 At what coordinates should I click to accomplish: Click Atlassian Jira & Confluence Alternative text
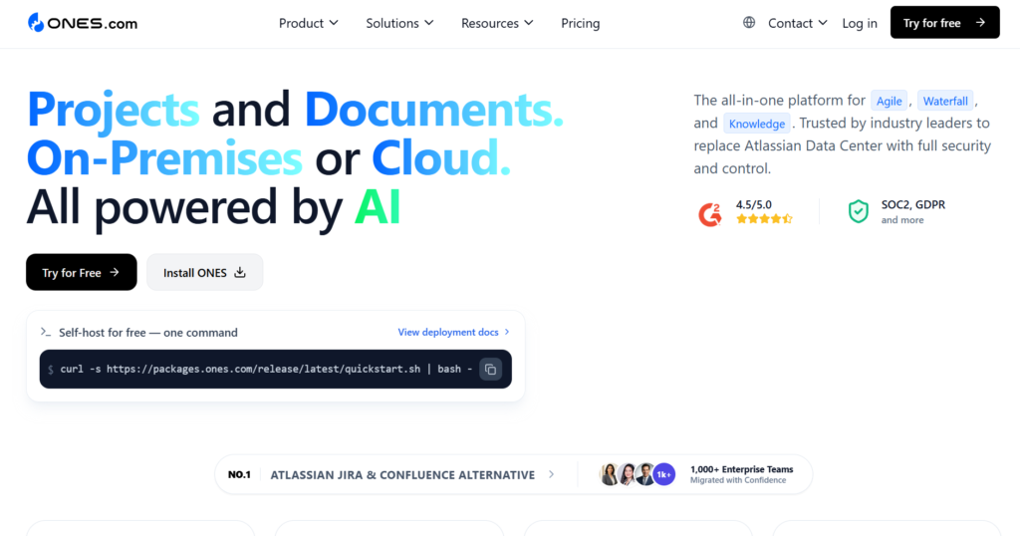402,475
